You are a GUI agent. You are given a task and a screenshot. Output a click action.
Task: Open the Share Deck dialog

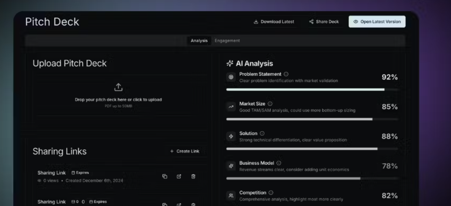[x=324, y=22]
